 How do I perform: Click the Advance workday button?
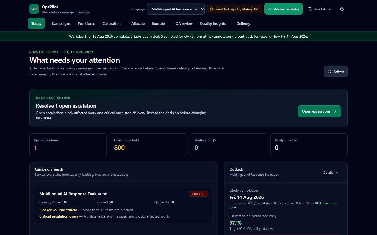point(284,9)
